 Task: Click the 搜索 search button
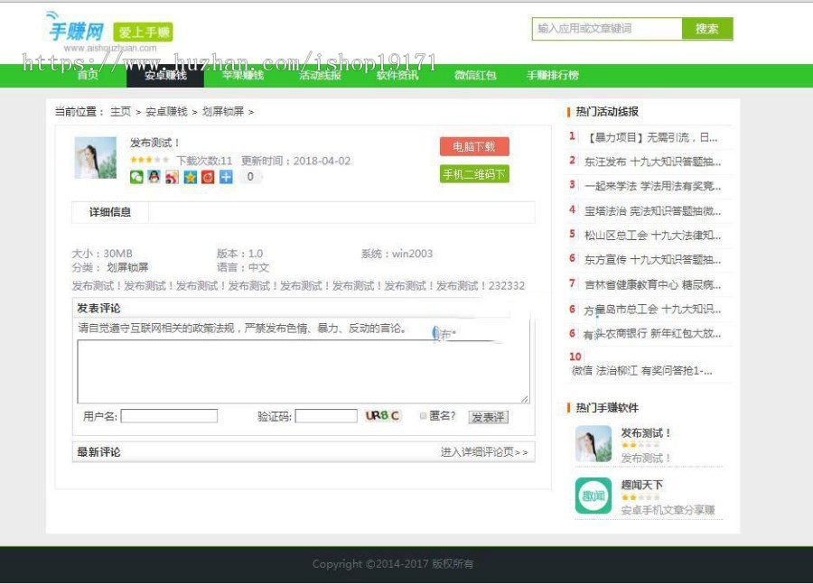point(710,29)
